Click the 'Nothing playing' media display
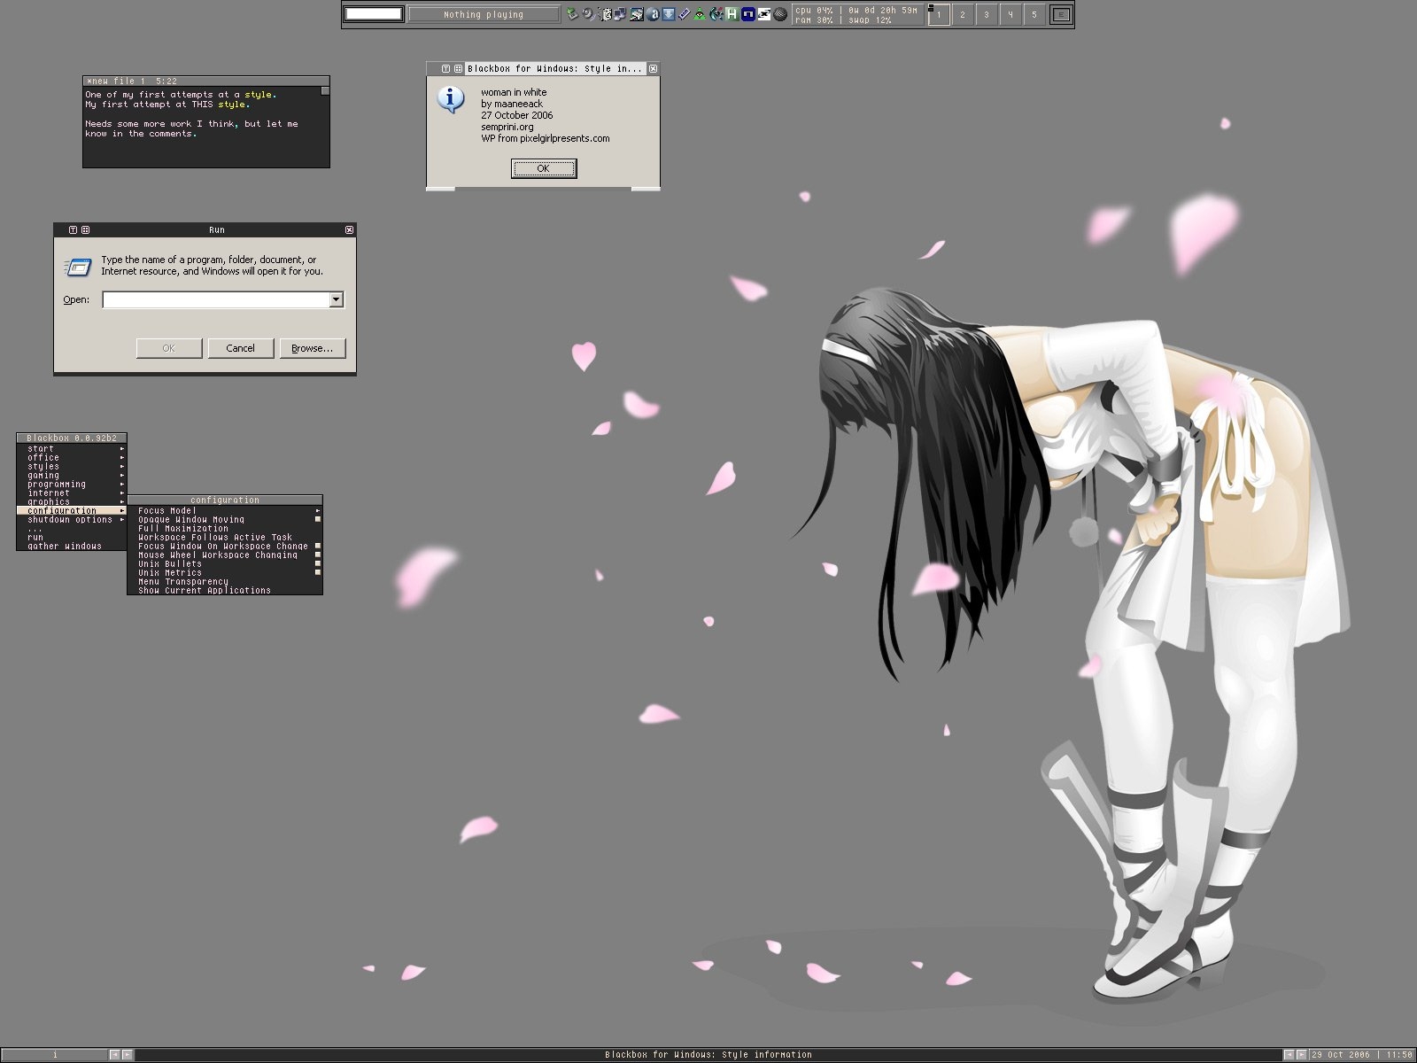The height and width of the screenshot is (1063, 1417). (484, 14)
